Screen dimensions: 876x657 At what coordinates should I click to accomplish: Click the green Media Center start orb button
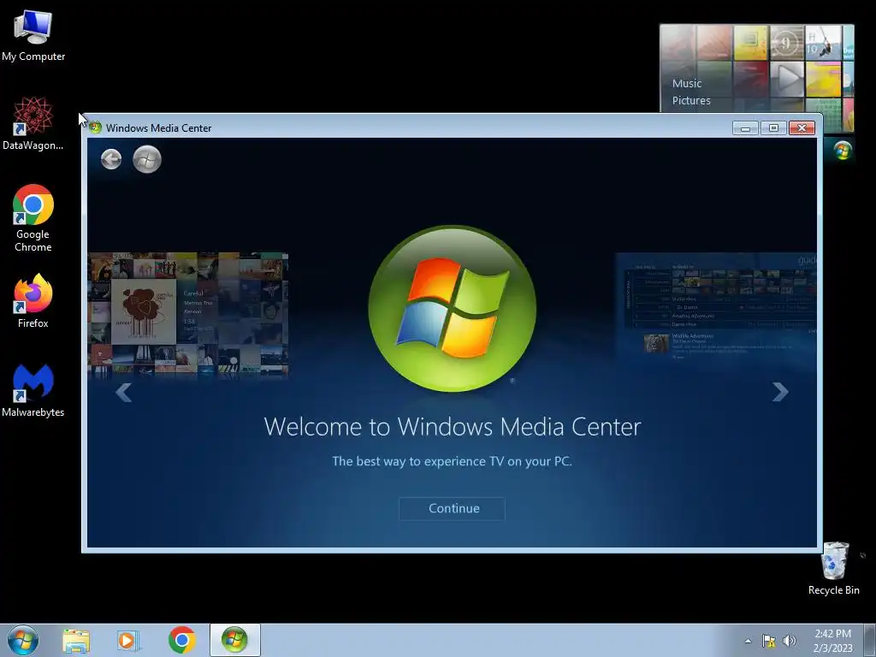147,159
